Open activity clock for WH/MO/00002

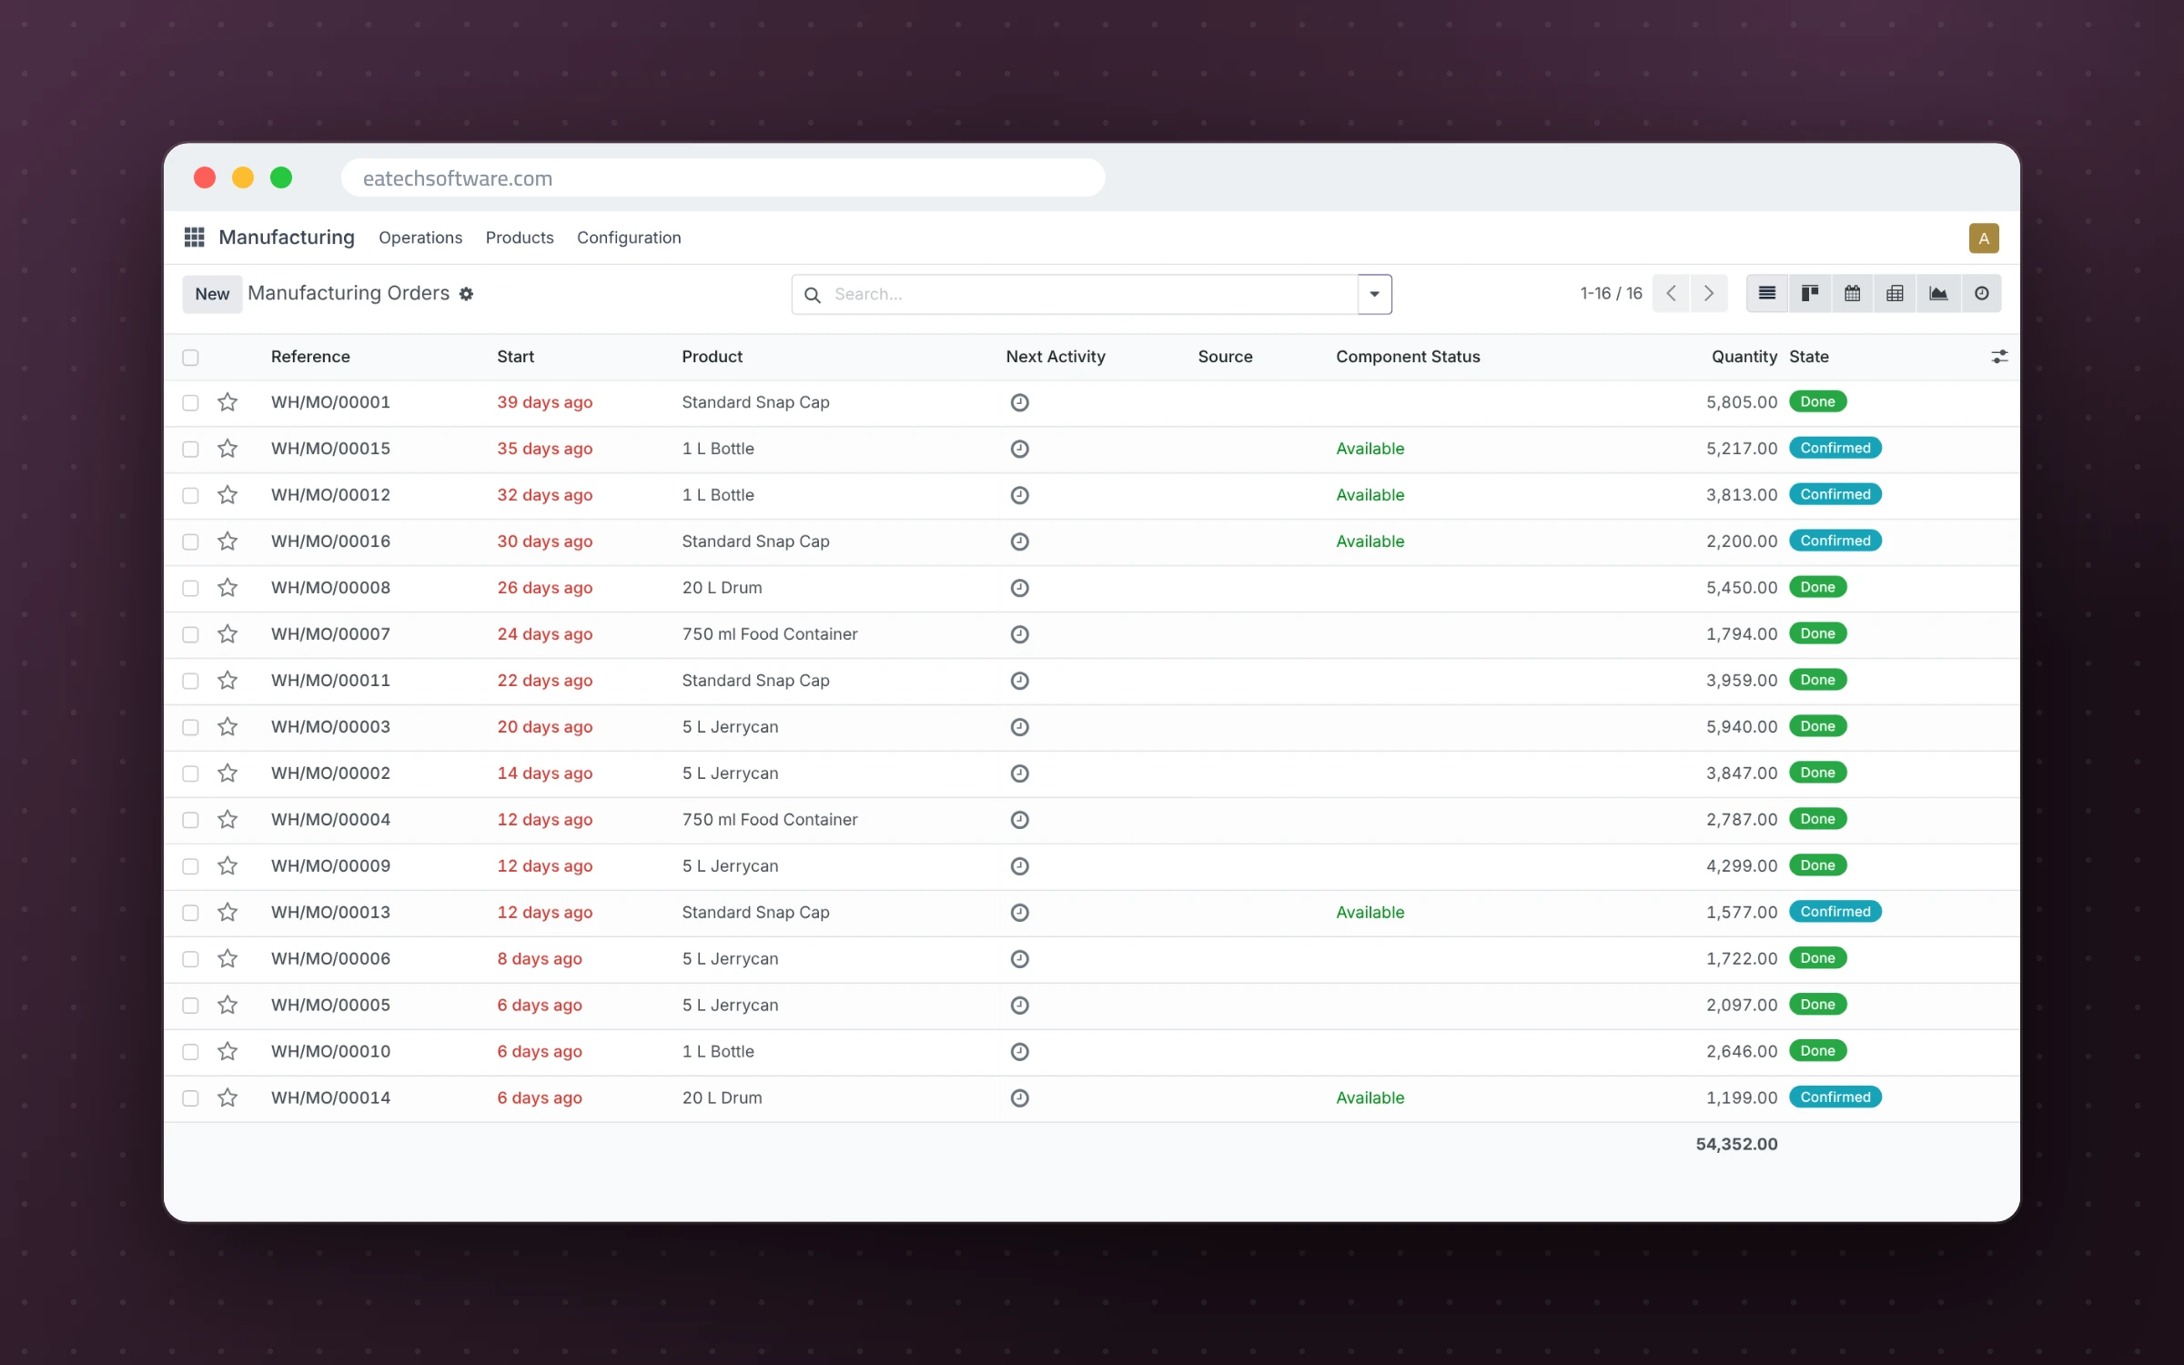[x=1020, y=773]
